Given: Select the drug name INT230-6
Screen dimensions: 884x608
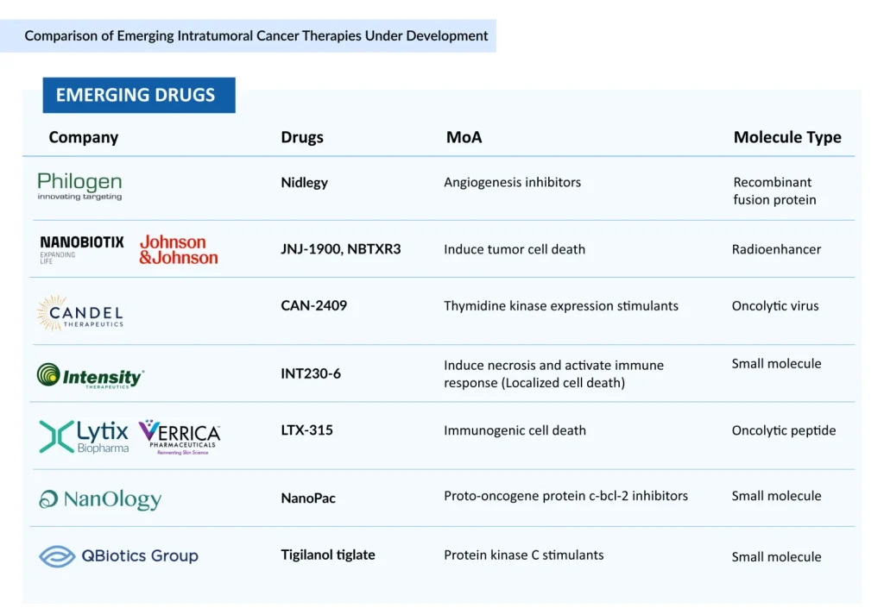Looking at the screenshot, I should (311, 373).
